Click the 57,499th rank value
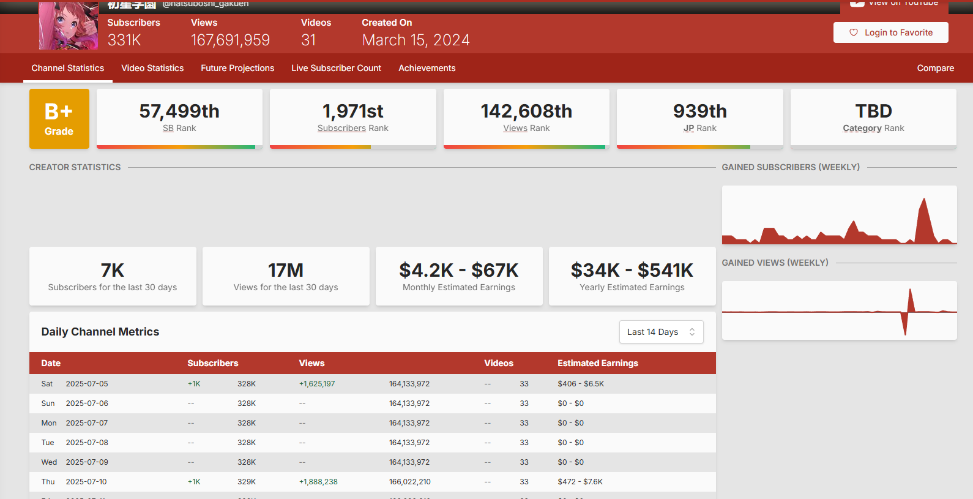 coord(179,111)
